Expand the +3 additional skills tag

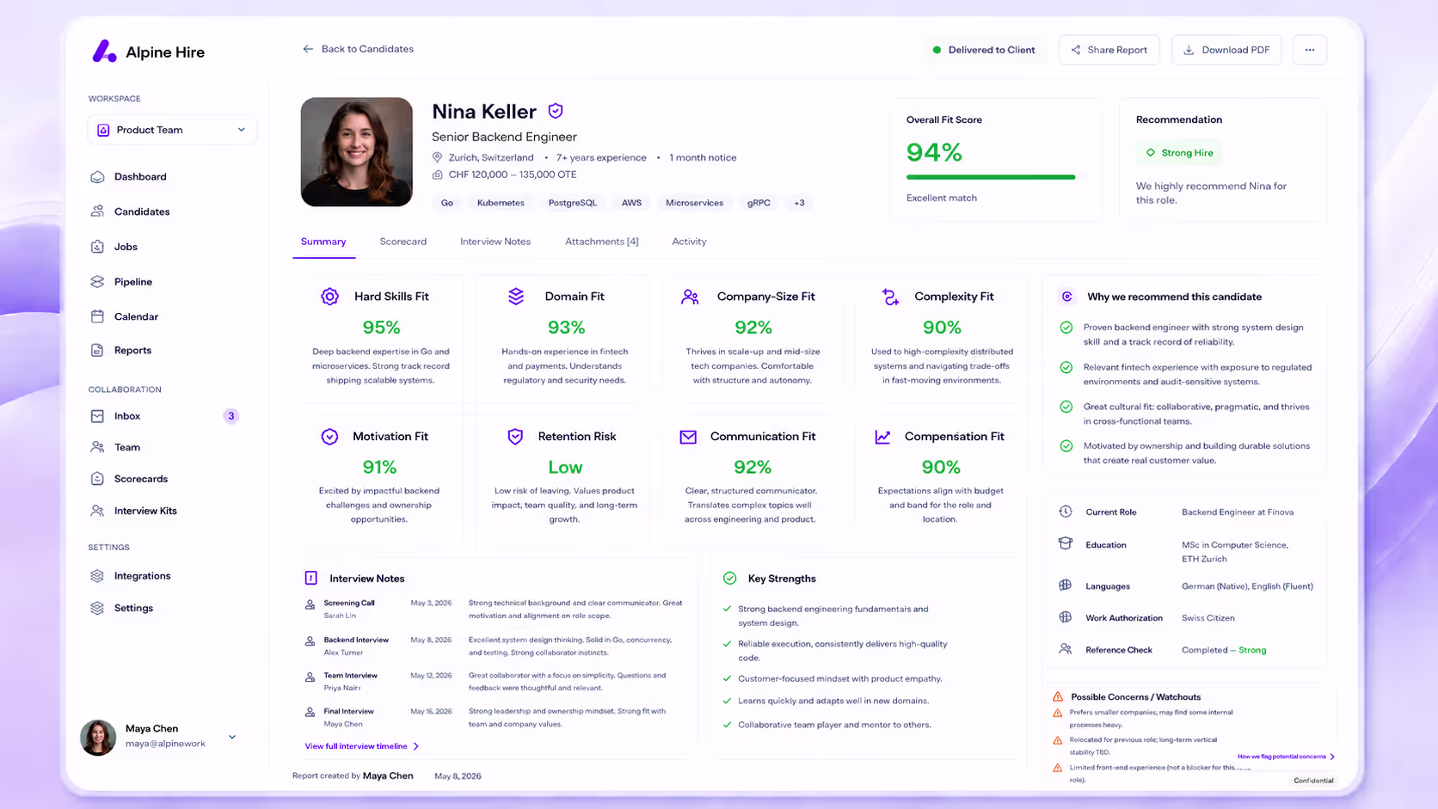tap(799, 203)
